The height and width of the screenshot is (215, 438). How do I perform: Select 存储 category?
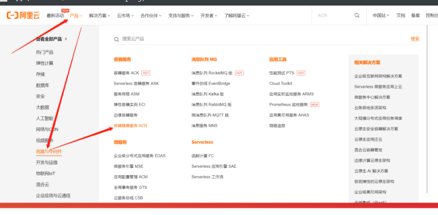[40, 74]
